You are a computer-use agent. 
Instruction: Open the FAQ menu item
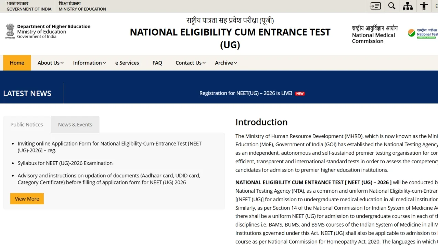coord(157,63)
